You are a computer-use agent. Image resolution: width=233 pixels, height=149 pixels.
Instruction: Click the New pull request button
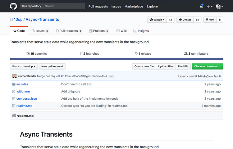coord(52,66)
